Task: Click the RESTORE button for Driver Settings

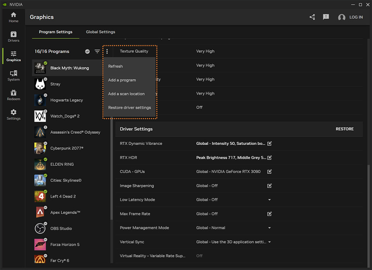Action: click(344, 129)
